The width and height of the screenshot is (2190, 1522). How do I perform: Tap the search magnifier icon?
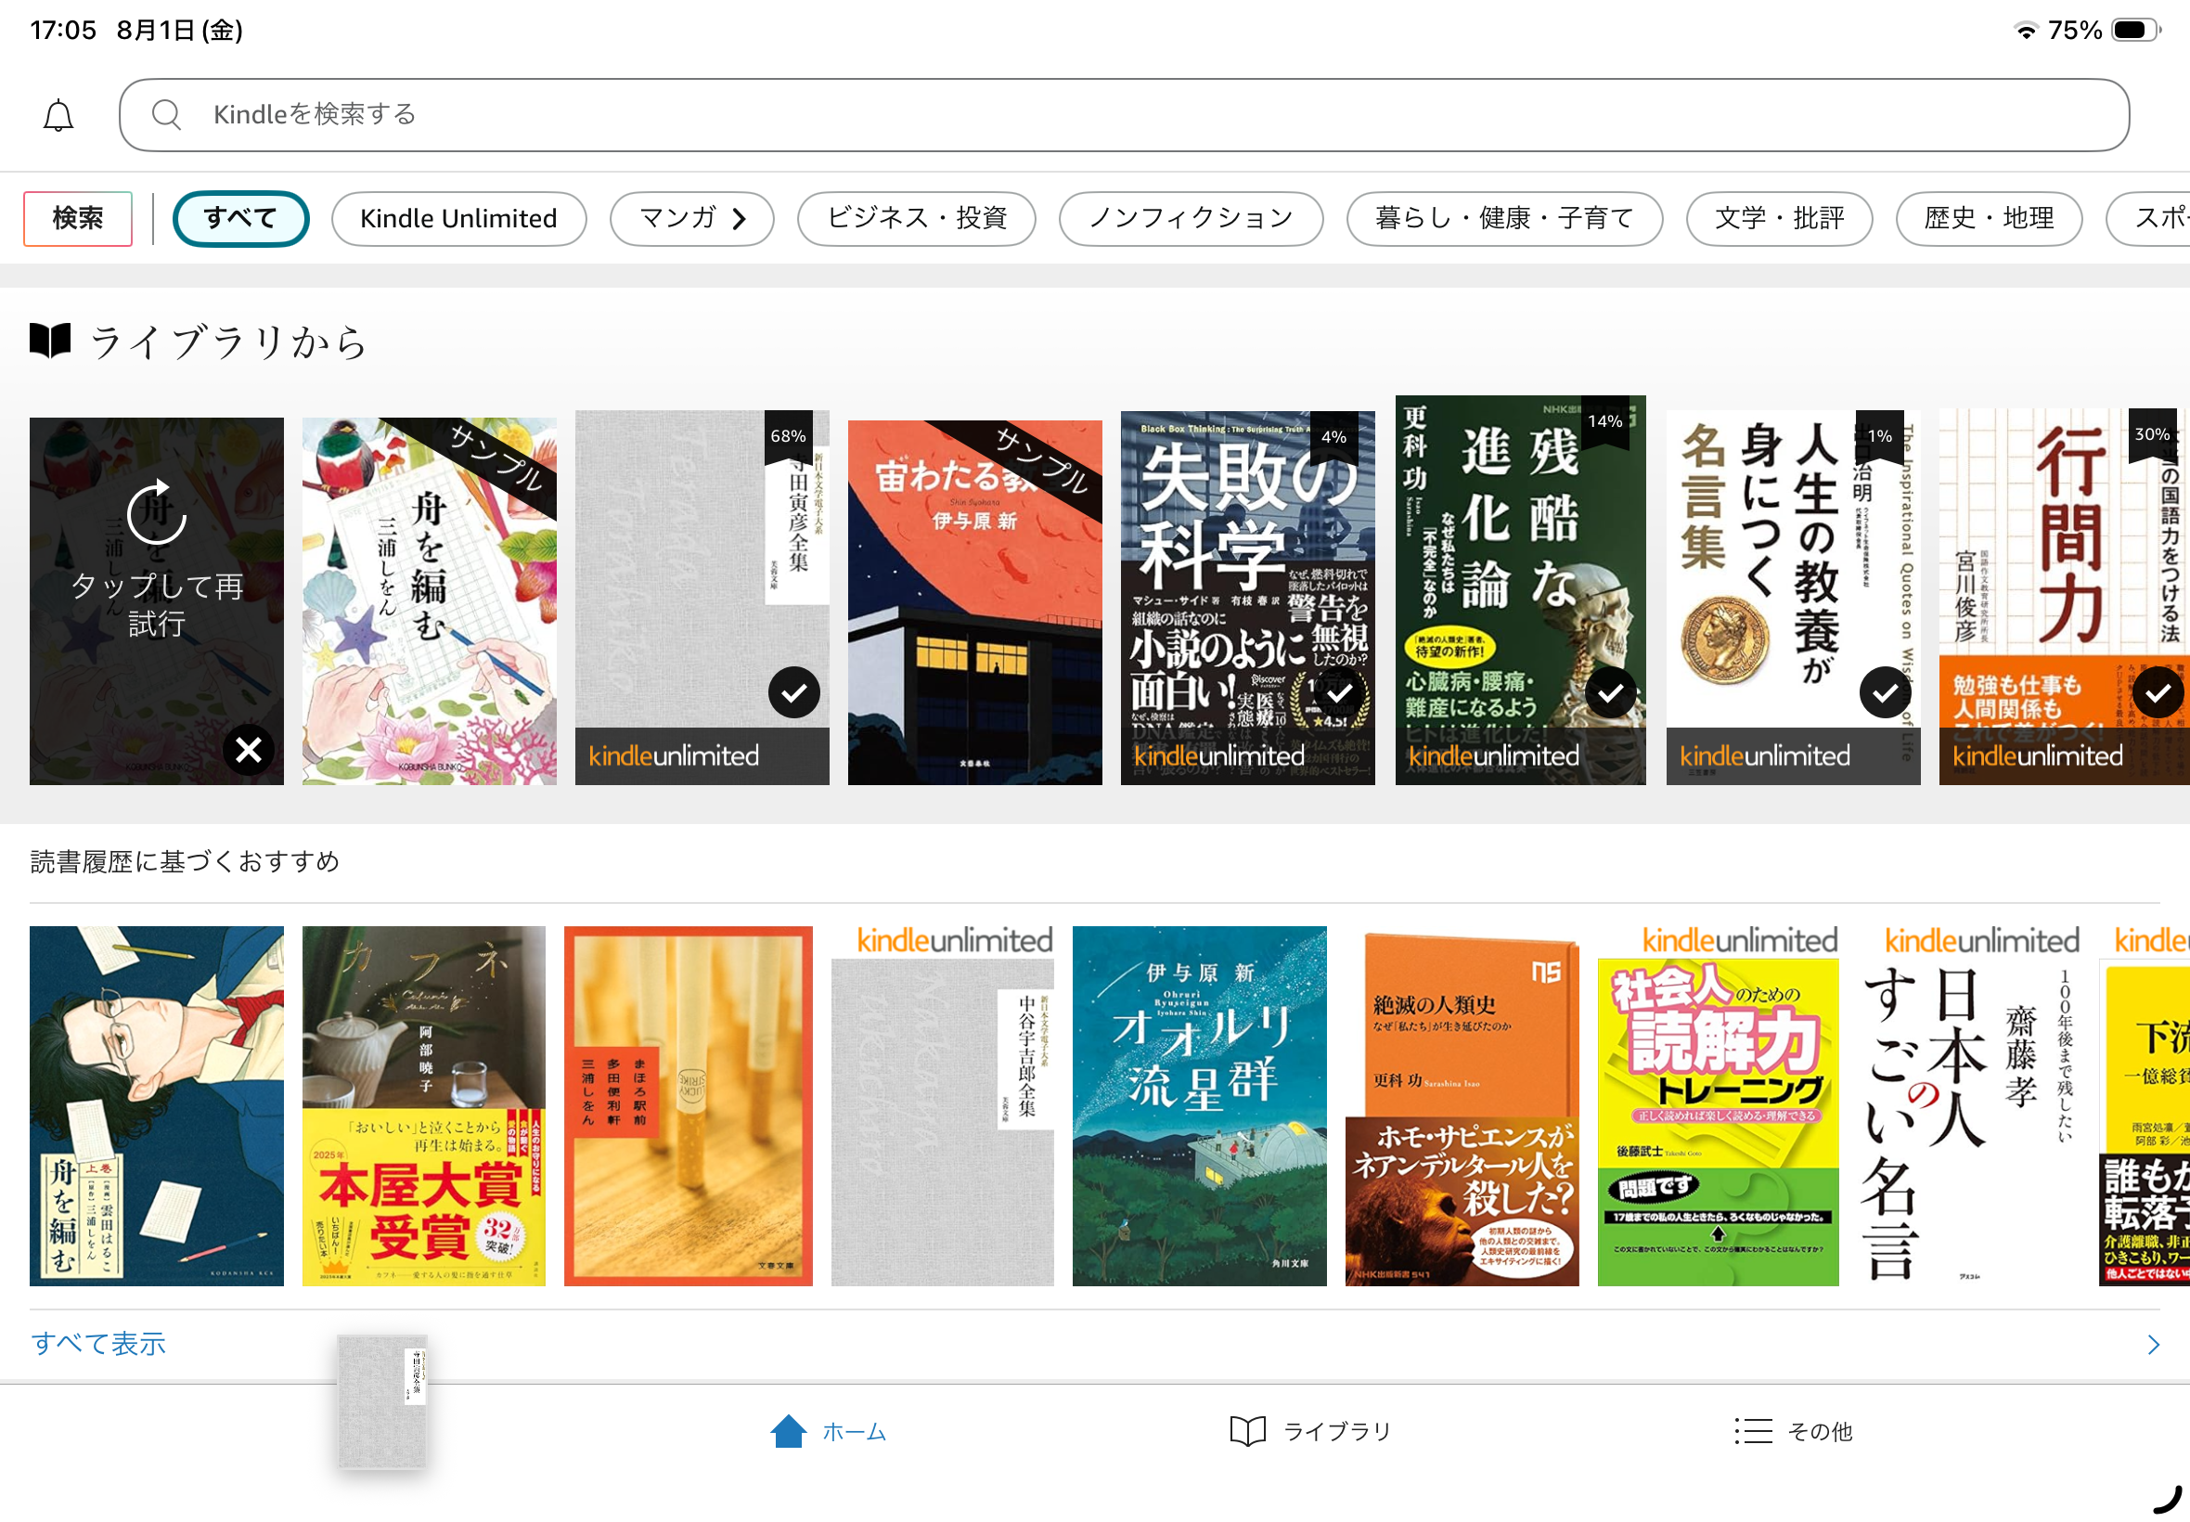pyautogui.click(x=166, y=114)
